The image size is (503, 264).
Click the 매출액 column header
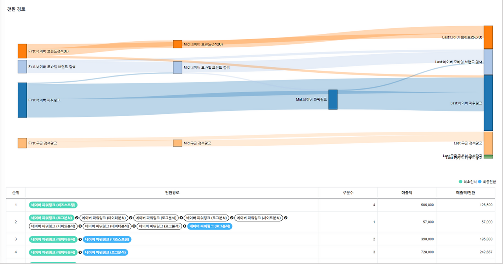coord(407,193)
